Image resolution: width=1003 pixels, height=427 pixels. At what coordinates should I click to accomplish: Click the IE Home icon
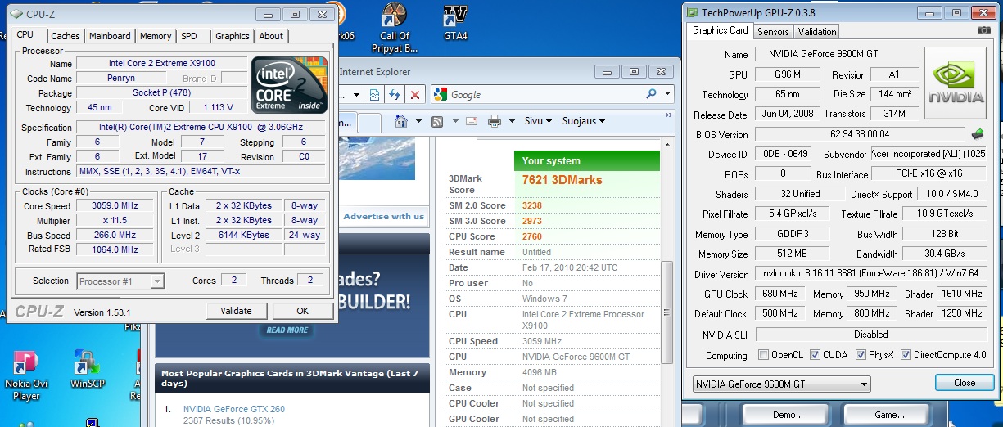click(x=401, y=121)
